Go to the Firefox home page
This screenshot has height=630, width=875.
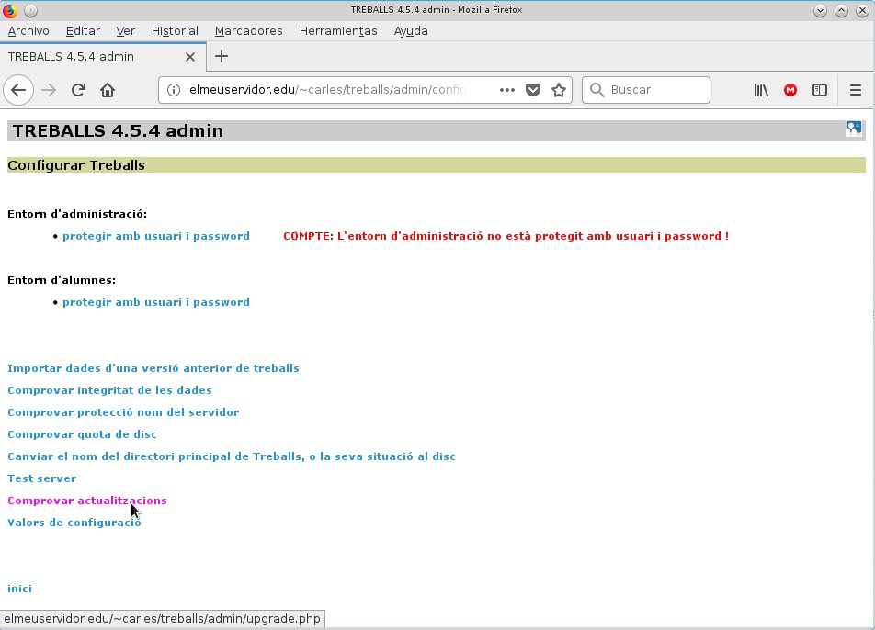tap(108, 90)
